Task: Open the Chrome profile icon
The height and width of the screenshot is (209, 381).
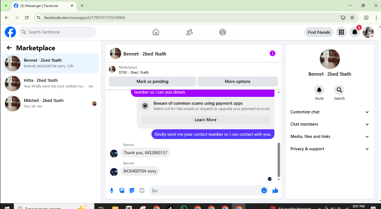Action: pos(366,17)
